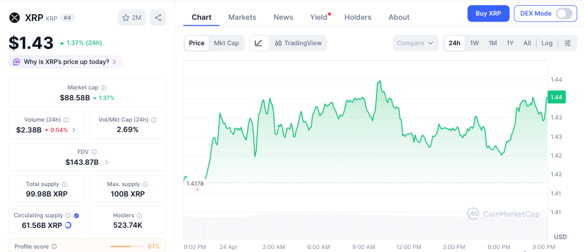Open the Holders tab

pos(358,17)
